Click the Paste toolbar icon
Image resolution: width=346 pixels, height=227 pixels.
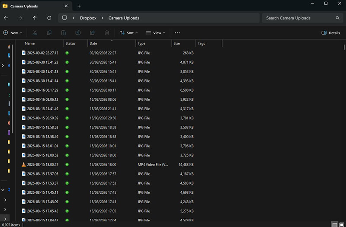[64, 33]
